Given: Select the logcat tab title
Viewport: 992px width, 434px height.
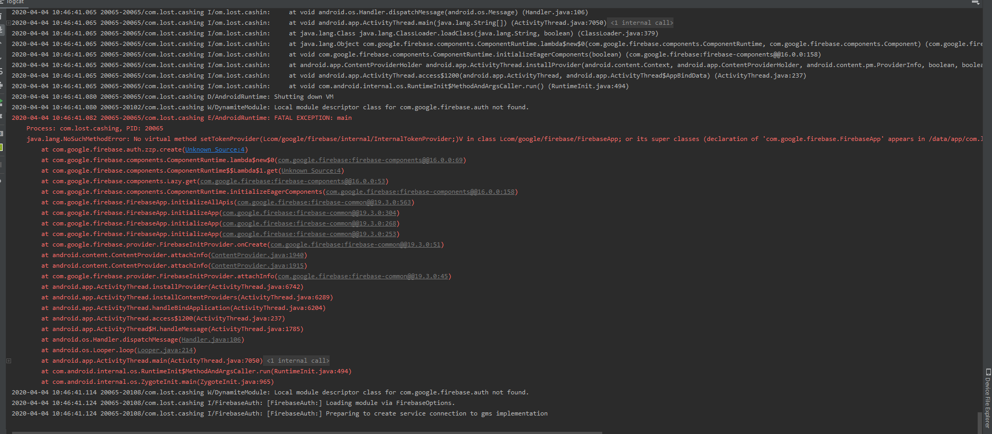Looking at the screenshot, I should [16, 2].
